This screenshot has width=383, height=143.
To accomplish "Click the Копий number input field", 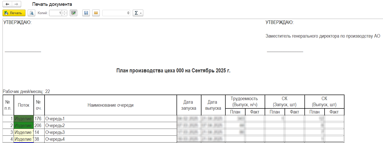I will coord(55,13).
